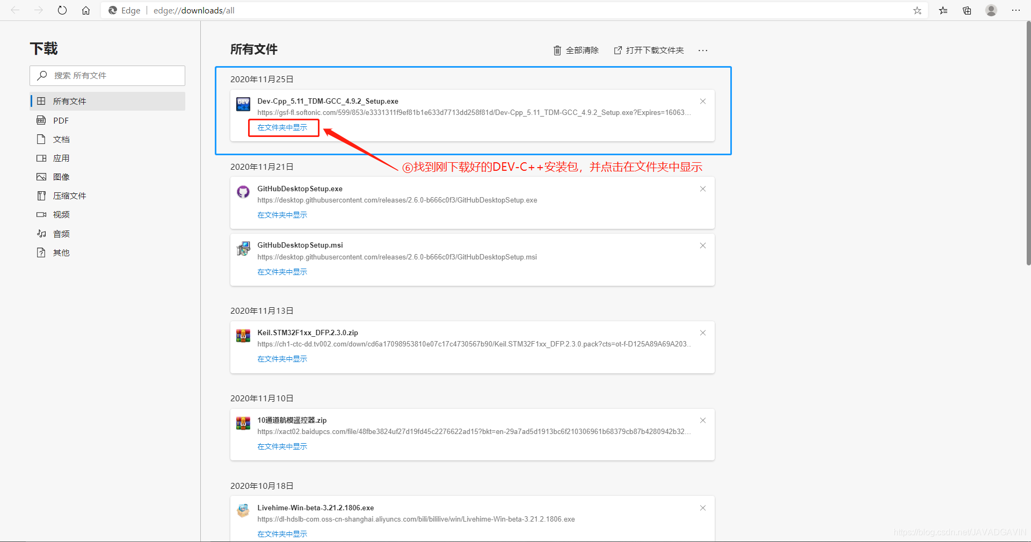Viewport: 1031px width, 542px height.
Task: Click 在文件夹中显示 under 10通道航模遥控器.zip
Action: (x=282, y=446)
